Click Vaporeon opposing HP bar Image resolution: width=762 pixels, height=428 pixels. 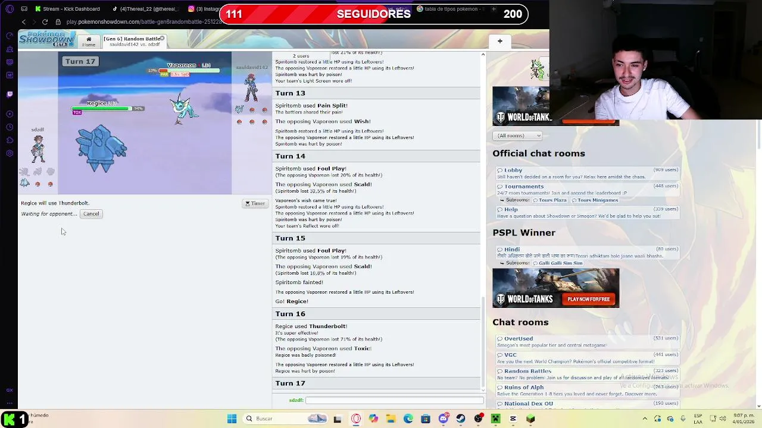(189, 71)
